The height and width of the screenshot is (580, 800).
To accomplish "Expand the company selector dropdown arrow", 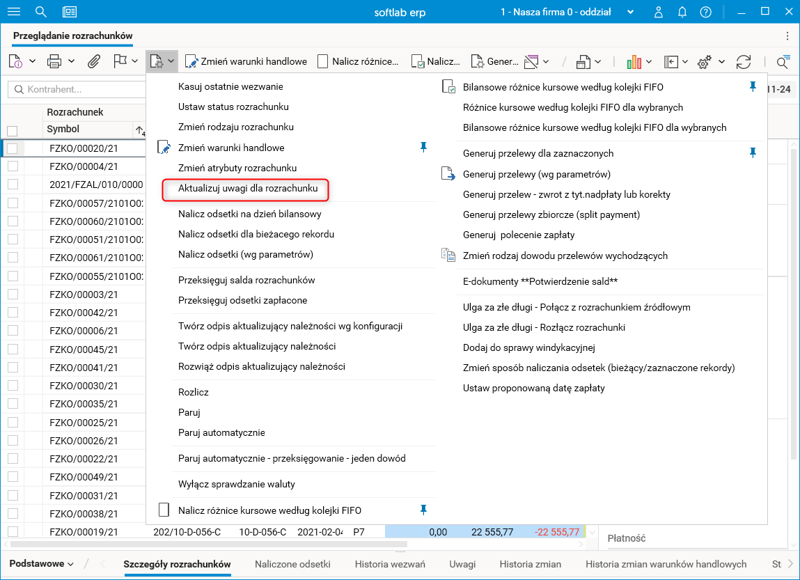I will (631, 12).
